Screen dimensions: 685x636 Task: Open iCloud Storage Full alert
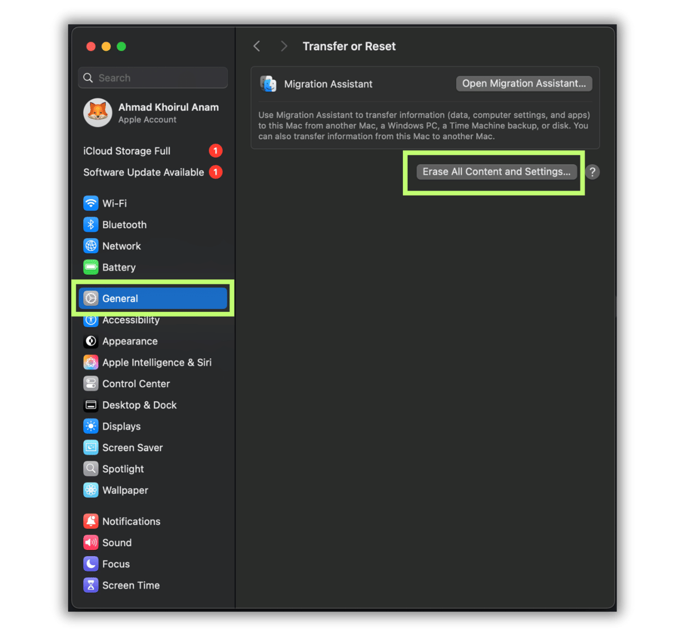[x=153, y=151]
